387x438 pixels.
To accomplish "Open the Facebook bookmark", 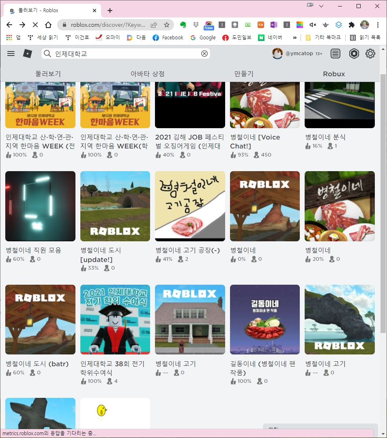I will click(168, 37).
